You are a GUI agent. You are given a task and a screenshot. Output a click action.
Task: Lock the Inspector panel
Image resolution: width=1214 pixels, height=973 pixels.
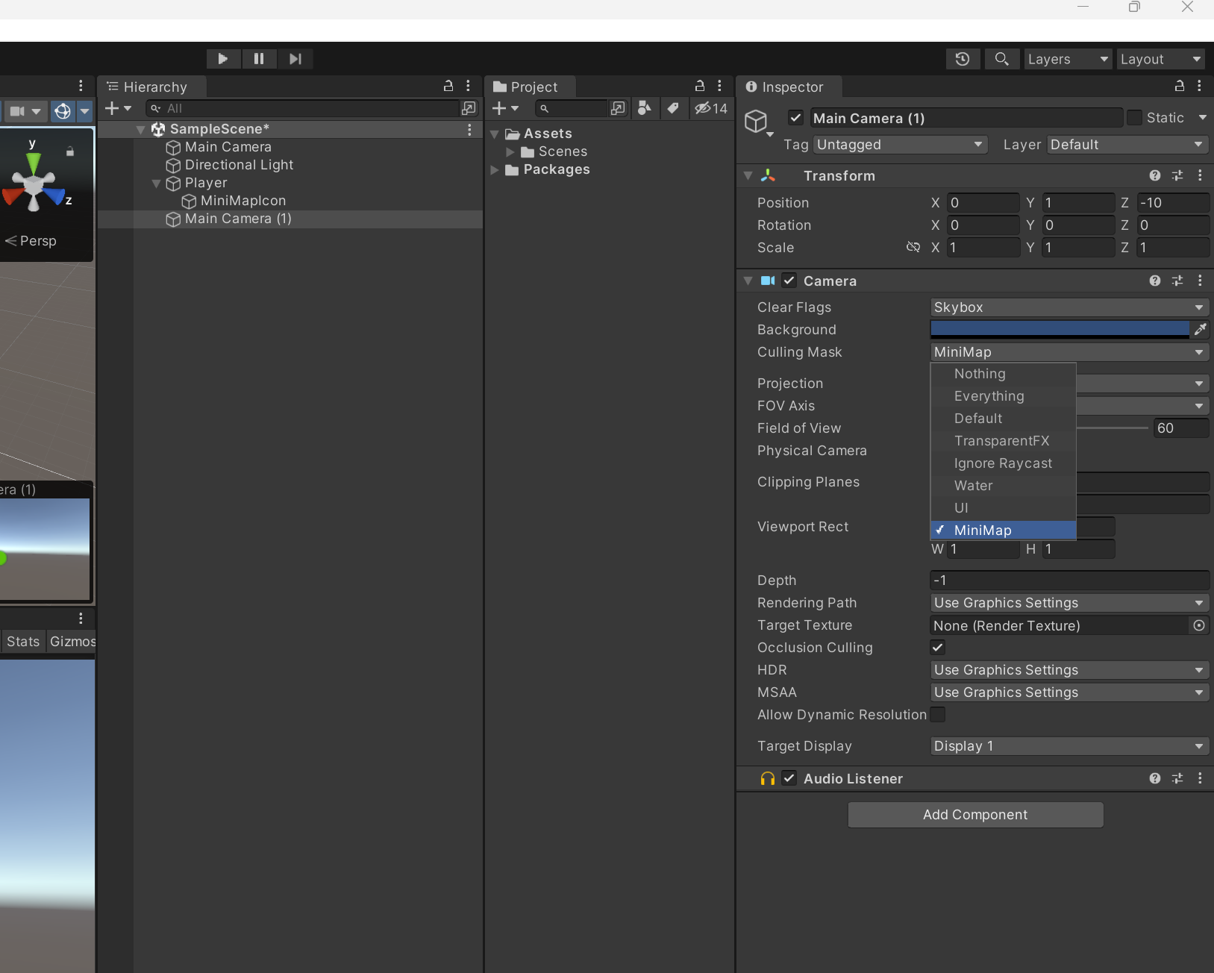tap(1180, 86)
